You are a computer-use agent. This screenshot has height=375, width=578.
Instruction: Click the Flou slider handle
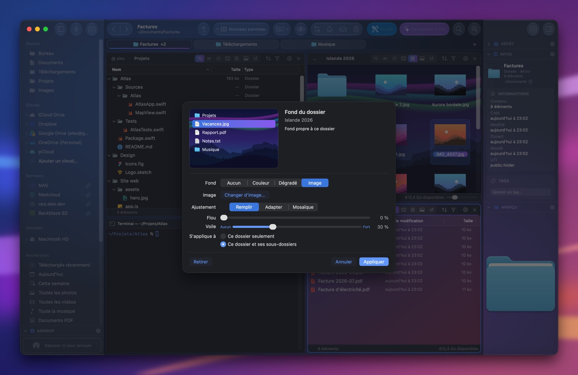(224, 217)
